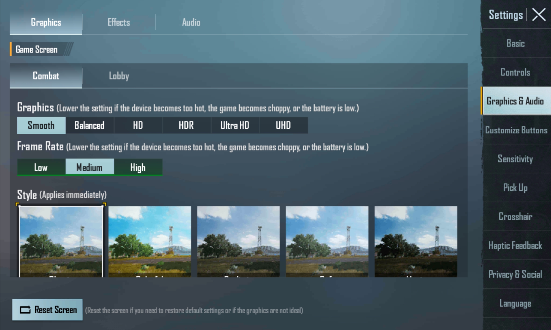The width and height of the screenshot is (551, 330).
Task: Set frame rate to High
Action: click(x=138, y=167)
